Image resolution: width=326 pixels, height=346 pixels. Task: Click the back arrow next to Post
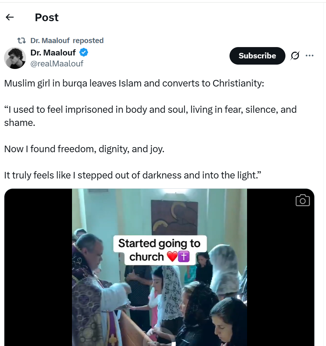10,17
